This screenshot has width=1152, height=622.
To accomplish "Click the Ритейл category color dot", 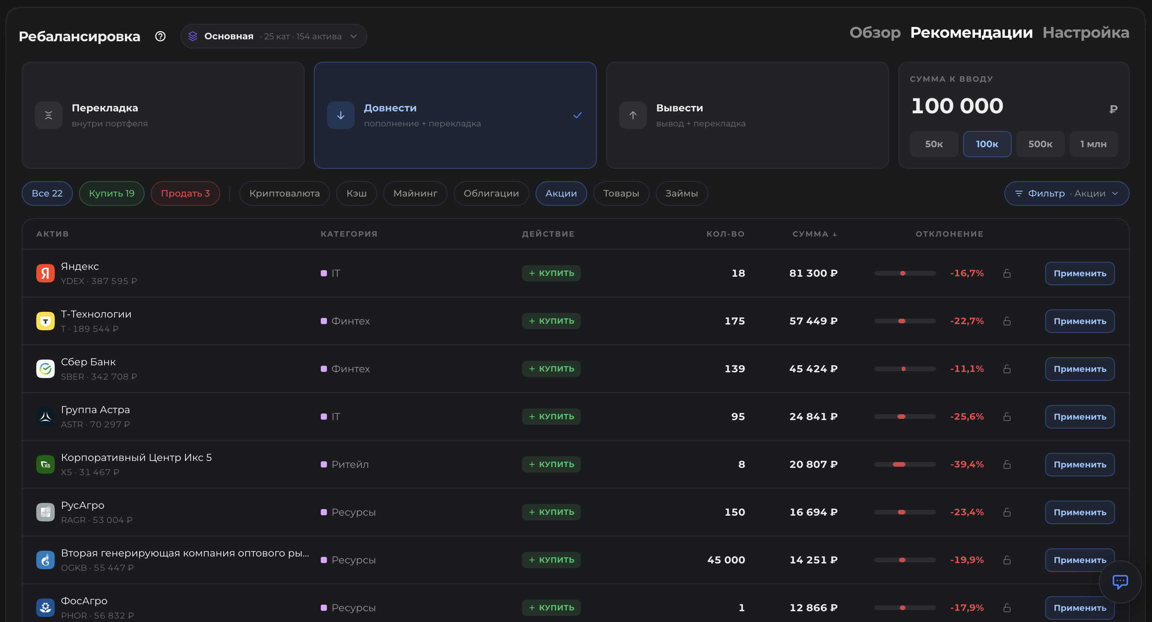I will click(x=324, y=465).
